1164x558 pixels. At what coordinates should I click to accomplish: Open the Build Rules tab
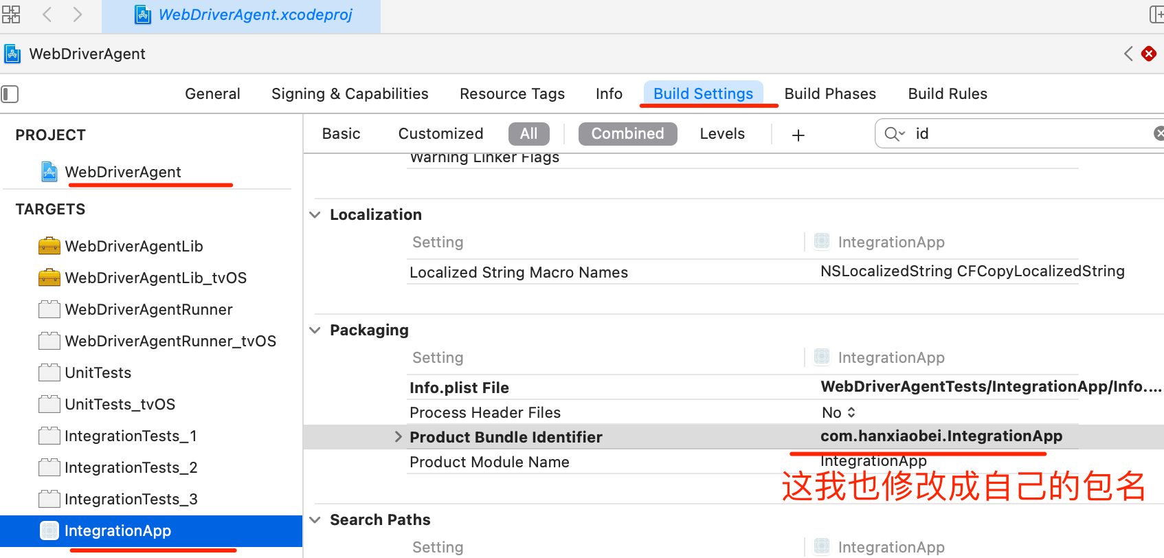(948, 94)
